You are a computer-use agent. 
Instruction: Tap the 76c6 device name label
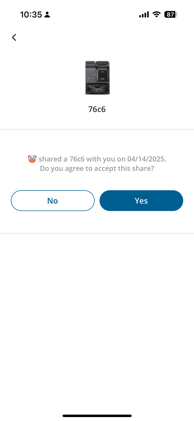(x=97, y=109)
